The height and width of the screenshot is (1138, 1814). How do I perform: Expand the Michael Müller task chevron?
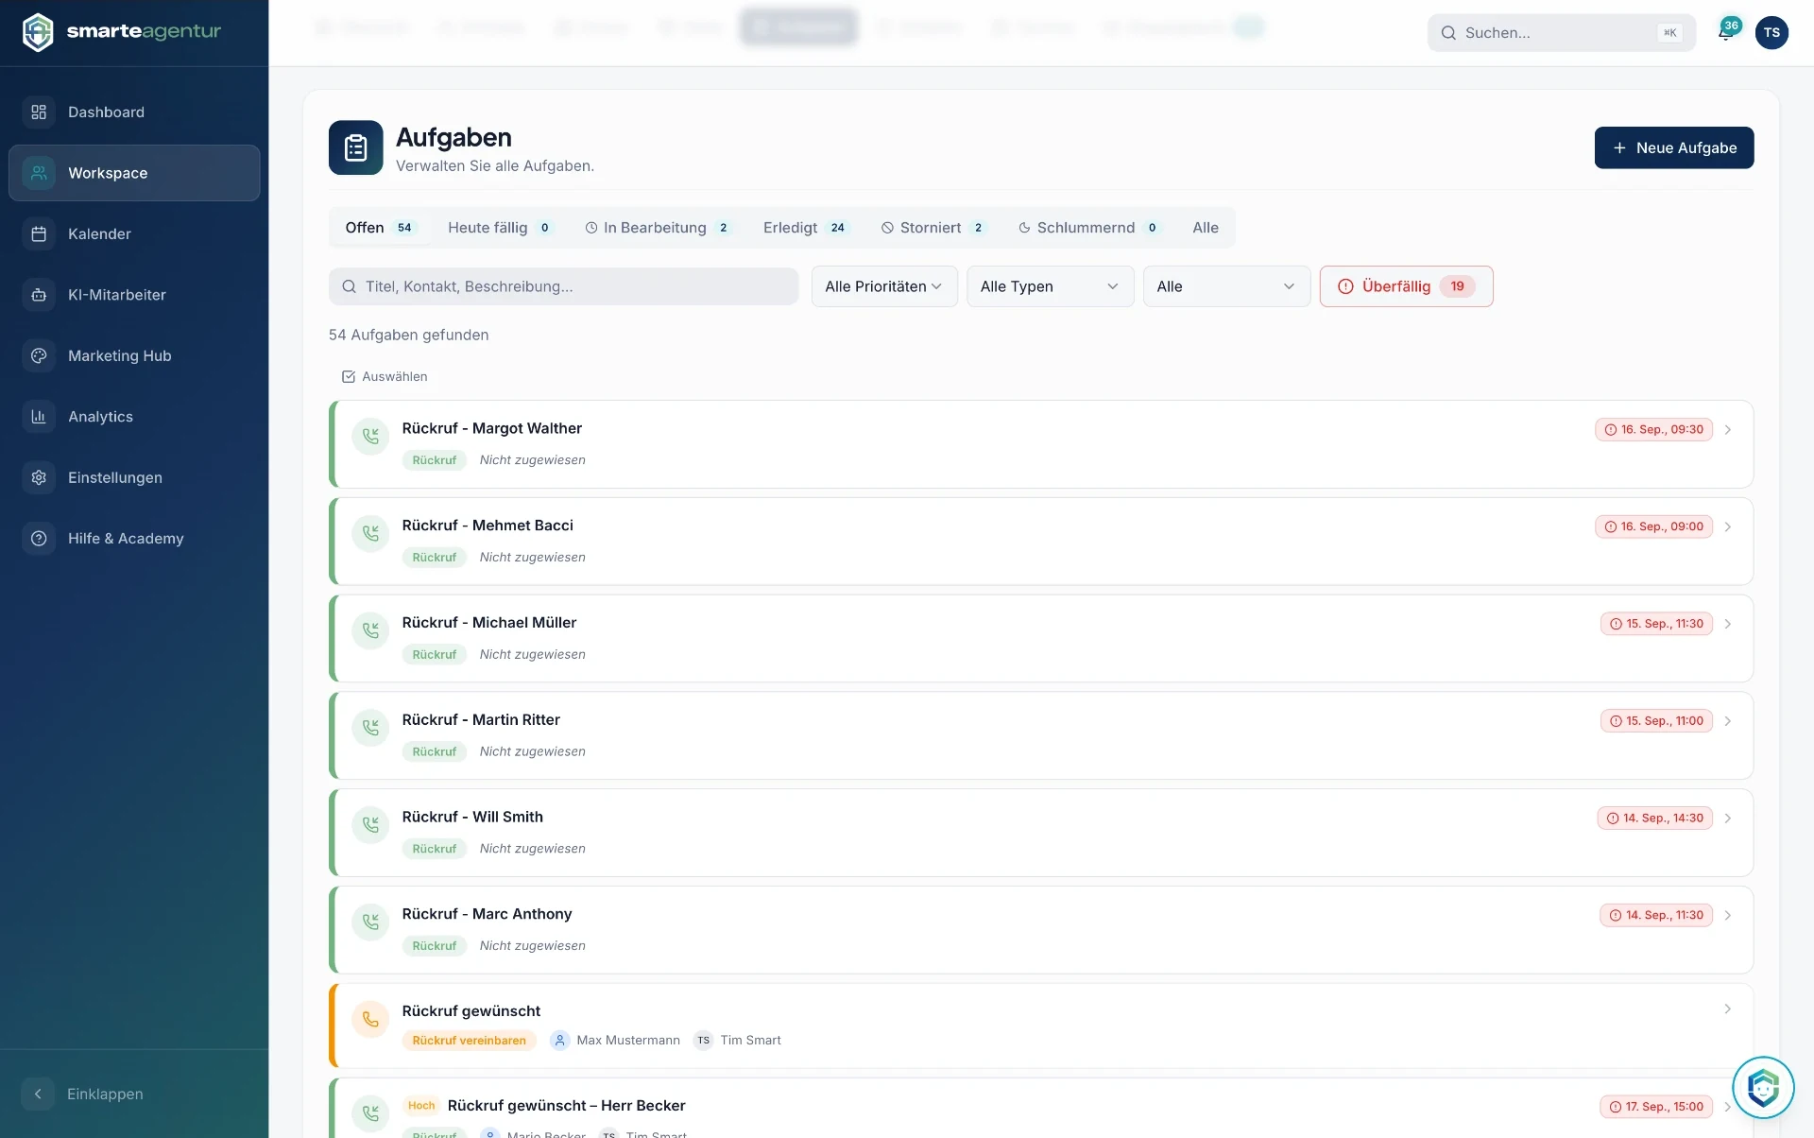point(1727,625)
